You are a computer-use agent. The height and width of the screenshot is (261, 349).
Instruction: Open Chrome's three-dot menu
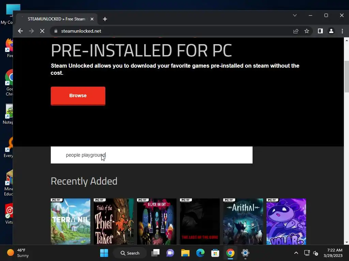[342, 31]
